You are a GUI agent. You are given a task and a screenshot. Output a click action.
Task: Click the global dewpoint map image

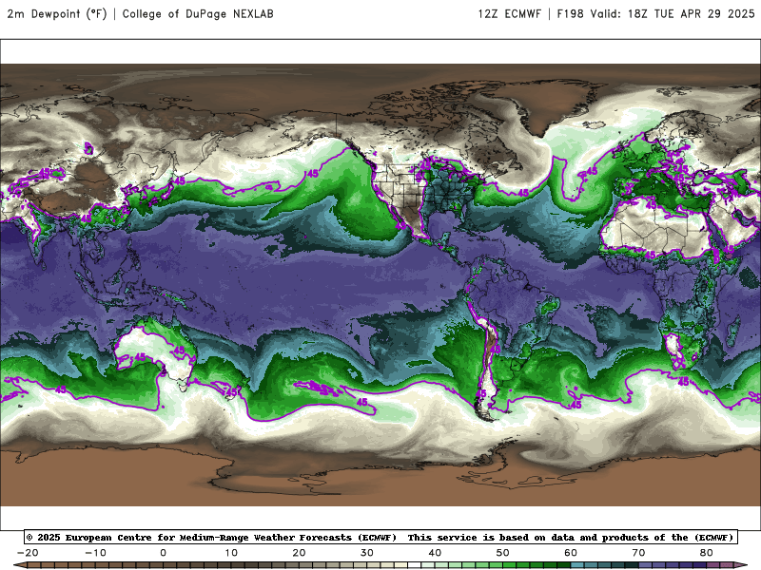(380, 285)
